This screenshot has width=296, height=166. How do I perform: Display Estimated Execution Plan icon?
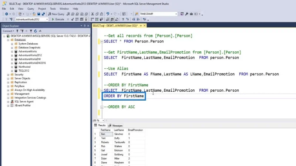(77, 19)
